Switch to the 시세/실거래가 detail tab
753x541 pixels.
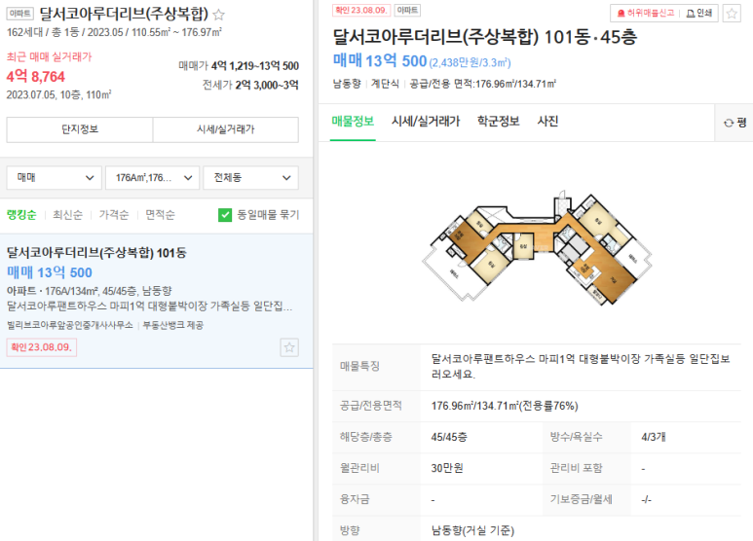(x=426, y=122)
